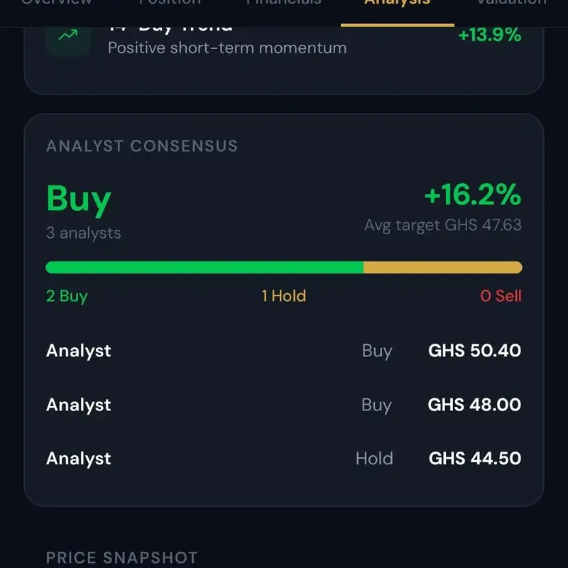Image resolution: width=568 pixels, height=568 pixels.
Task: Switch to the Overview tab
Action: 57,3
